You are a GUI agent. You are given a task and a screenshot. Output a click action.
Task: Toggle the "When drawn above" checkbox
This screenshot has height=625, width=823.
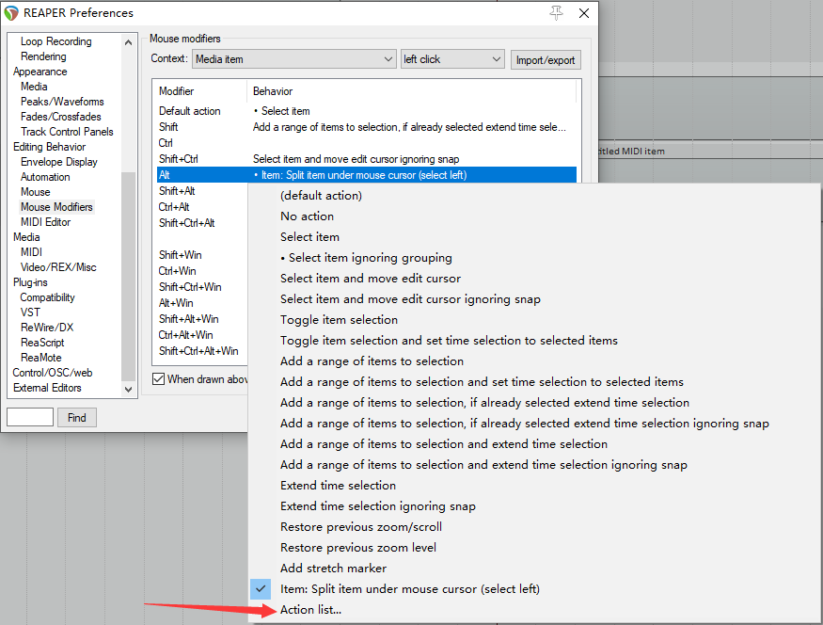click(158, 379)
